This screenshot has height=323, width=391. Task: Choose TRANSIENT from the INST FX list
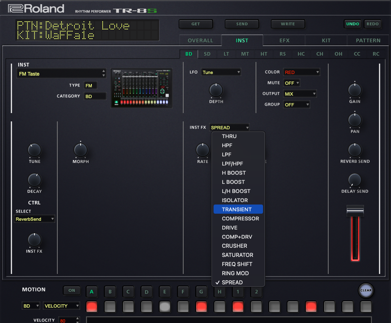(238, 210)
